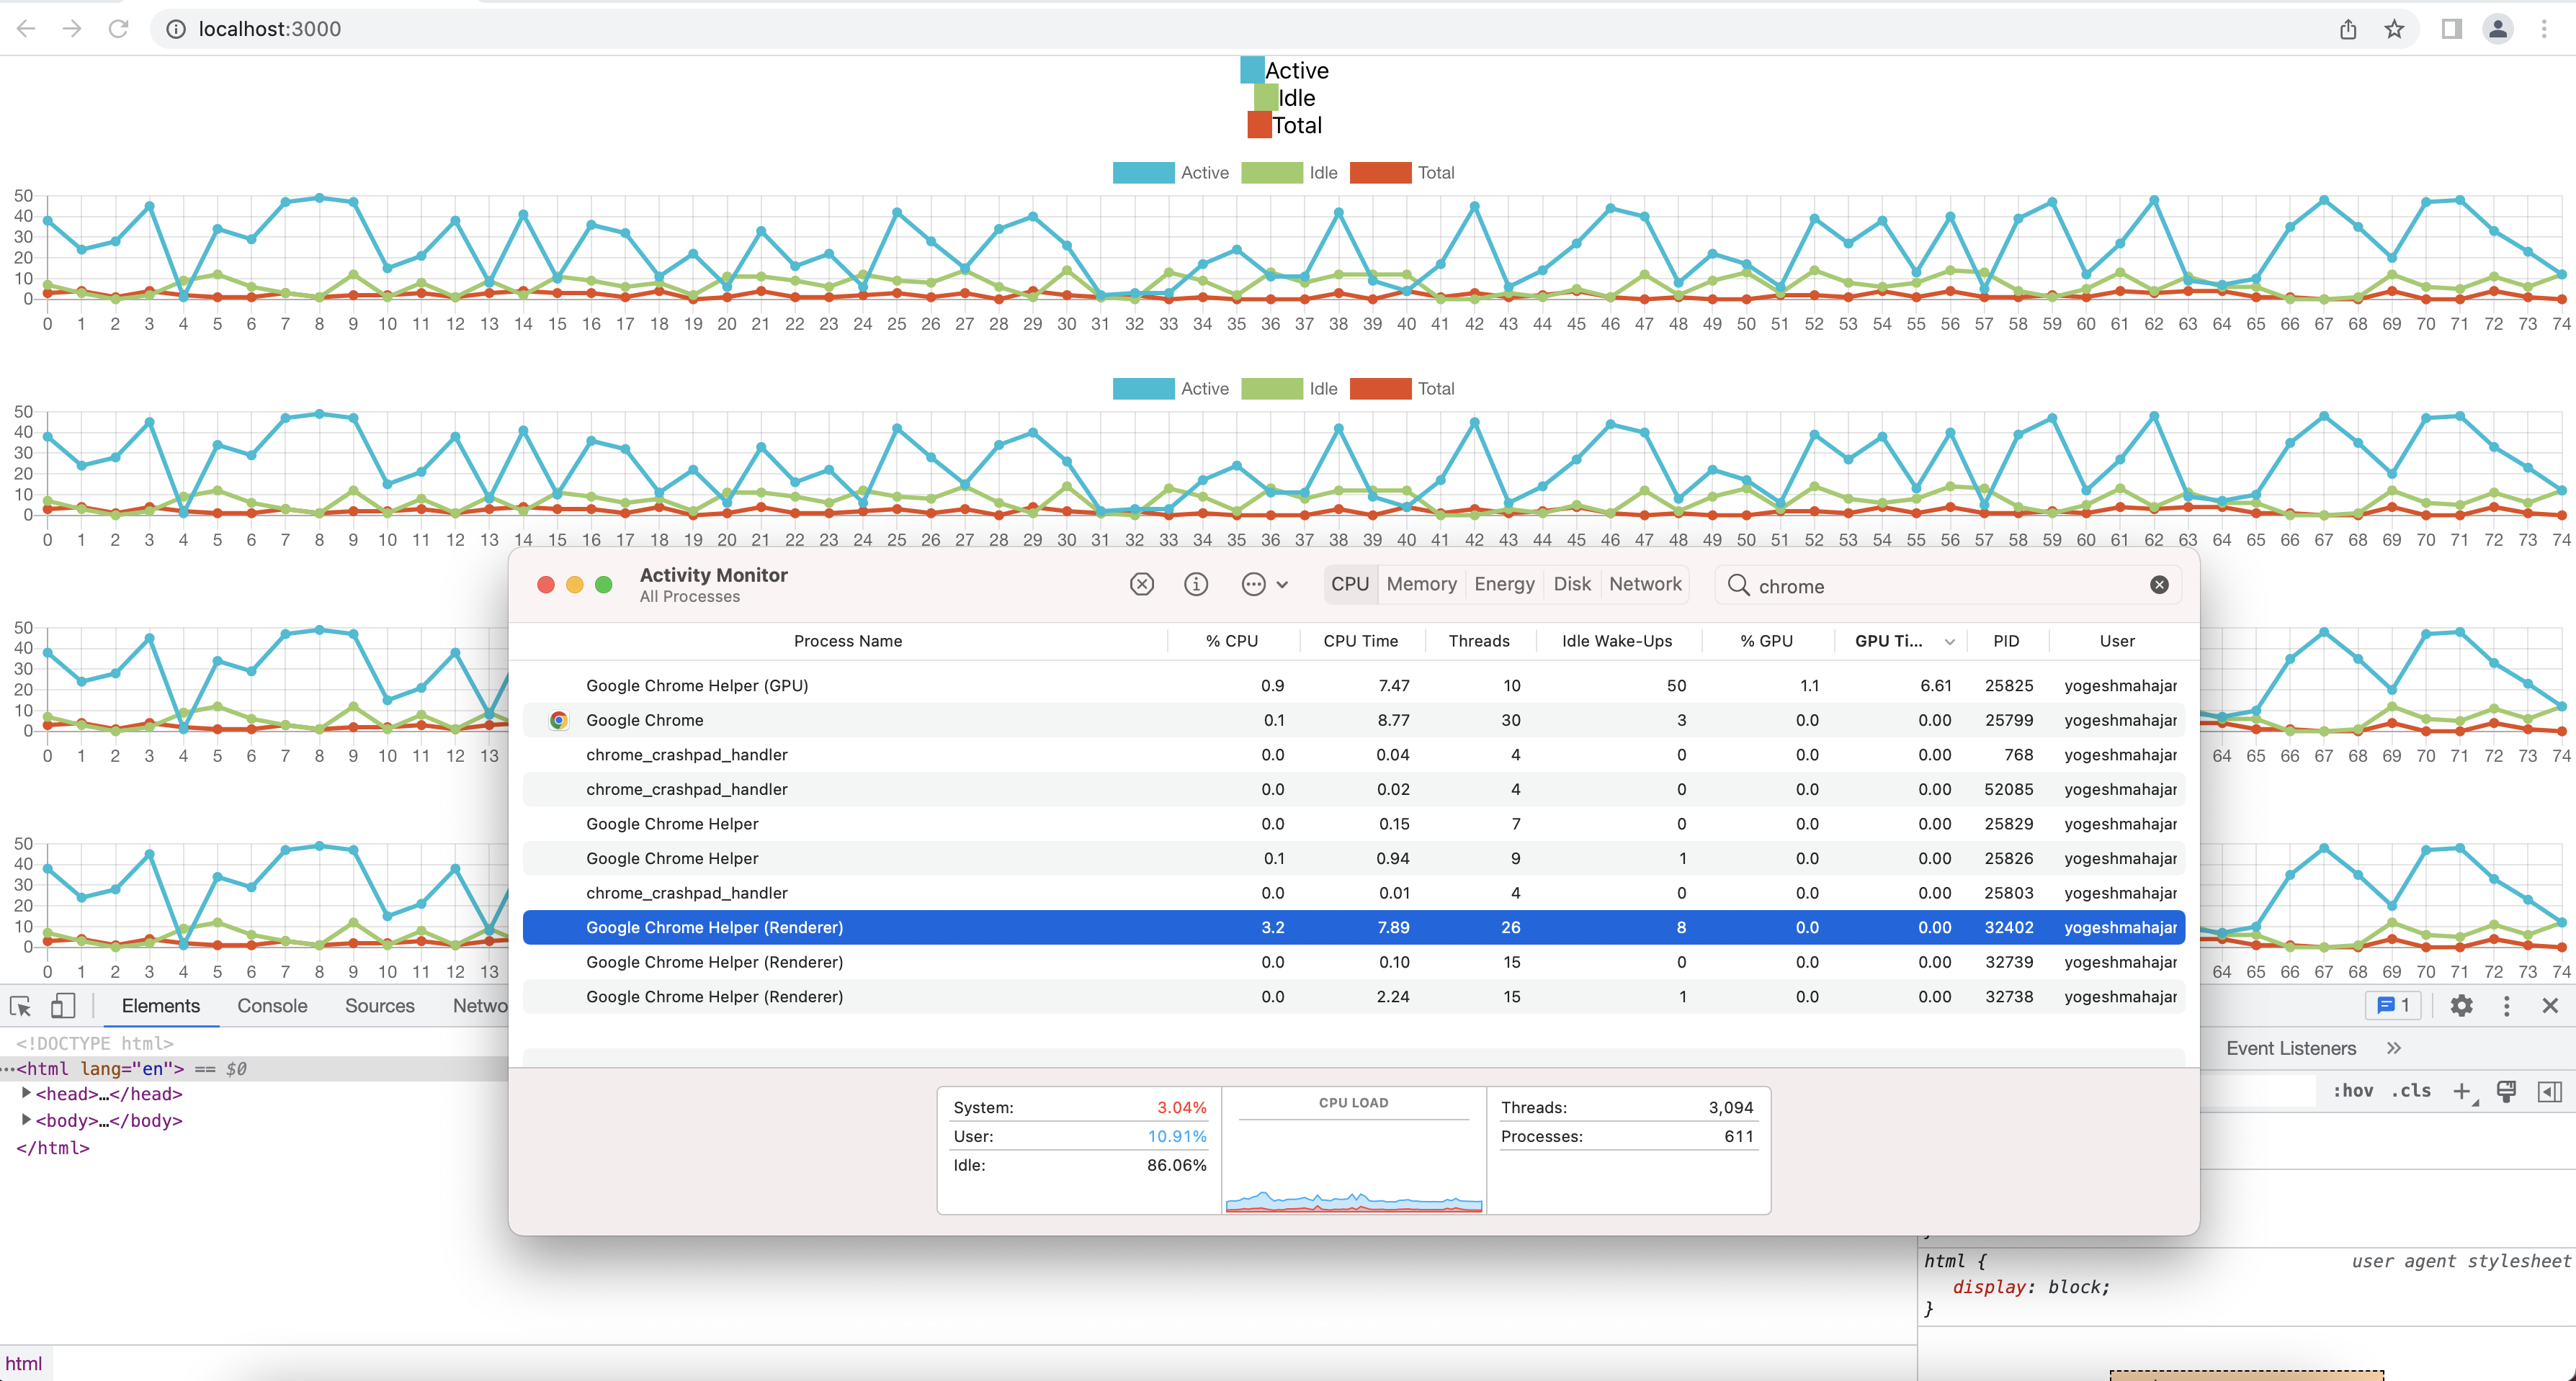Add a new style rule with the plus icon
Viewport: 2576px width, 1381px height.
coord(2462,1090)
